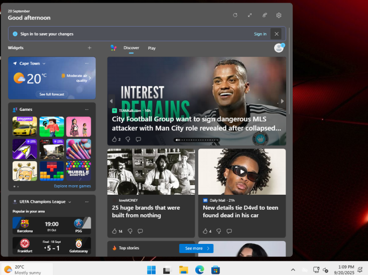Show hidden system tray icons

[293, 270]
